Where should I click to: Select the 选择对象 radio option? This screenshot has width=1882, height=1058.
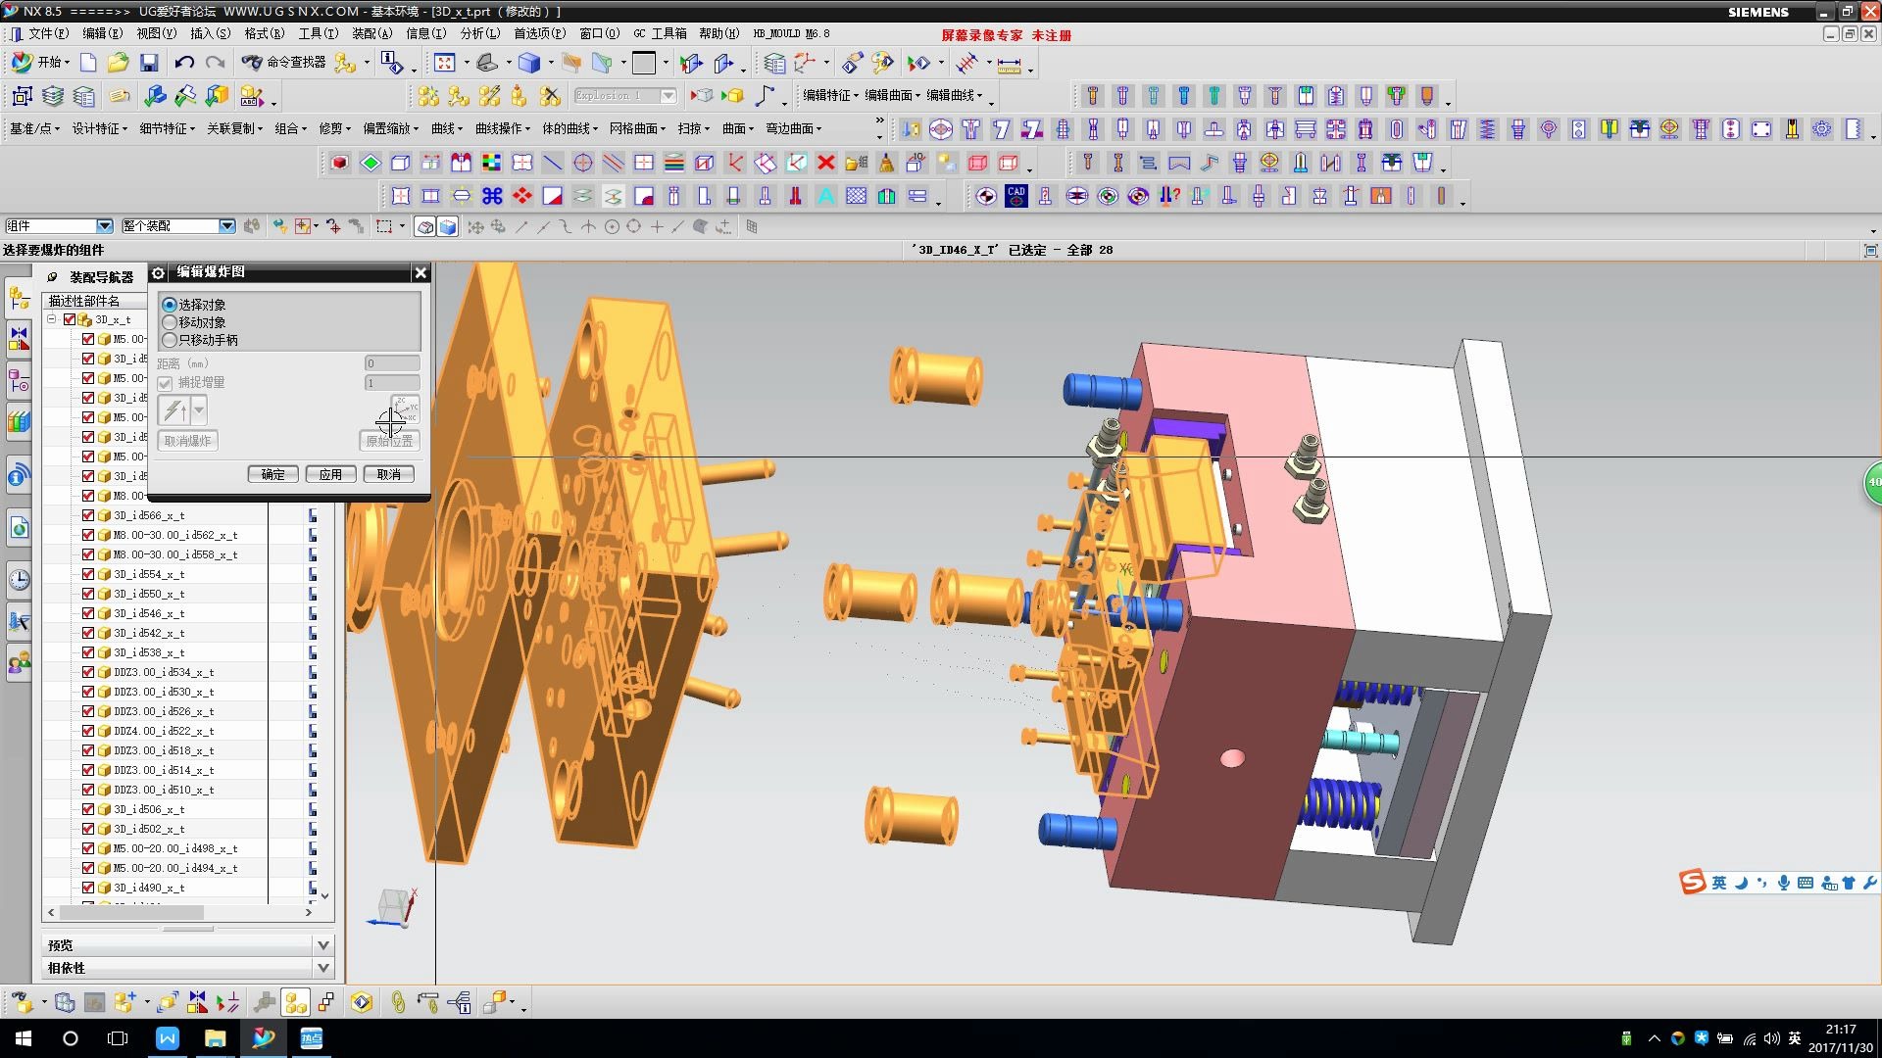coord(171,305)
